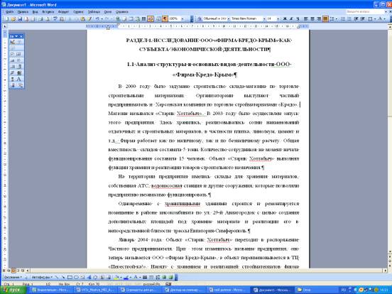
Task: Center-align the text via toolbar
Action: tap(312, 18)
